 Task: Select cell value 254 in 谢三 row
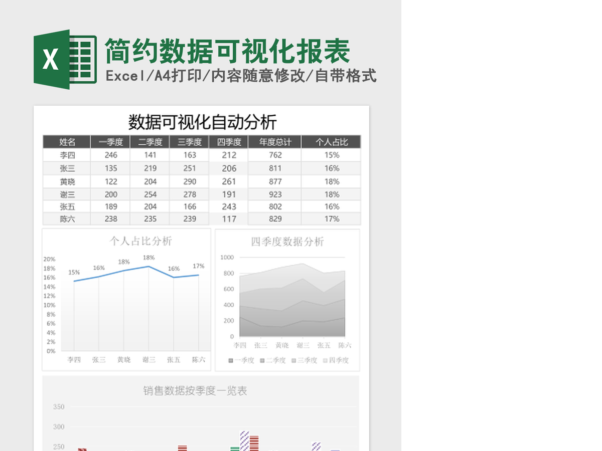[x=150, y=194]
